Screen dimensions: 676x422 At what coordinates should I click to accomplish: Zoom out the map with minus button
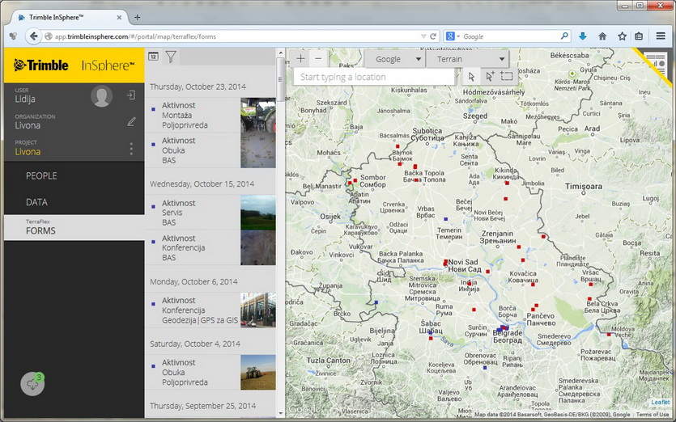tap(318, 58)
